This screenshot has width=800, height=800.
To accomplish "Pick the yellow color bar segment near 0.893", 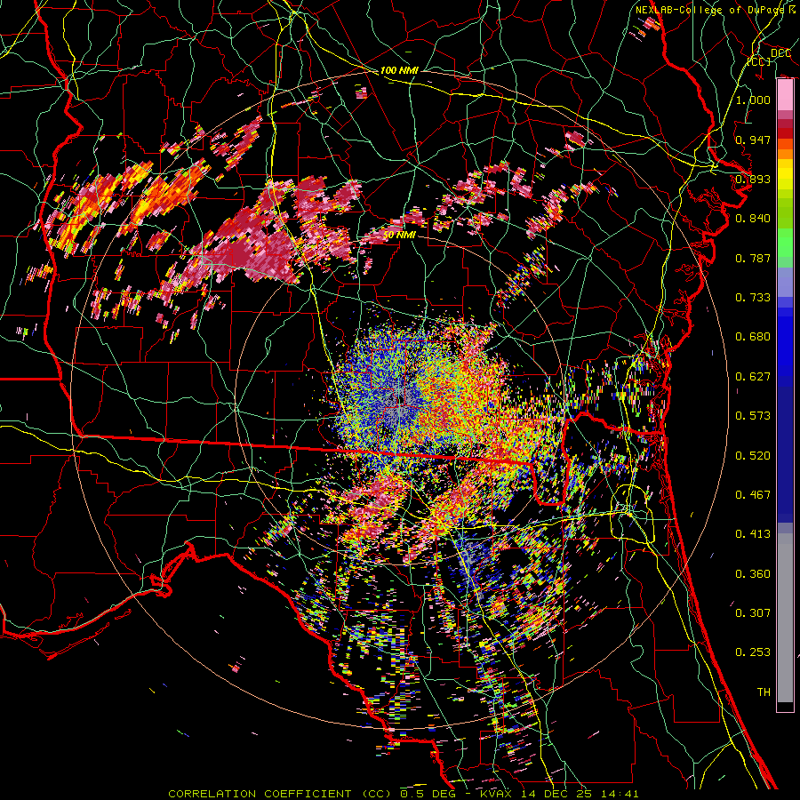I will click(x=785, y=174).
